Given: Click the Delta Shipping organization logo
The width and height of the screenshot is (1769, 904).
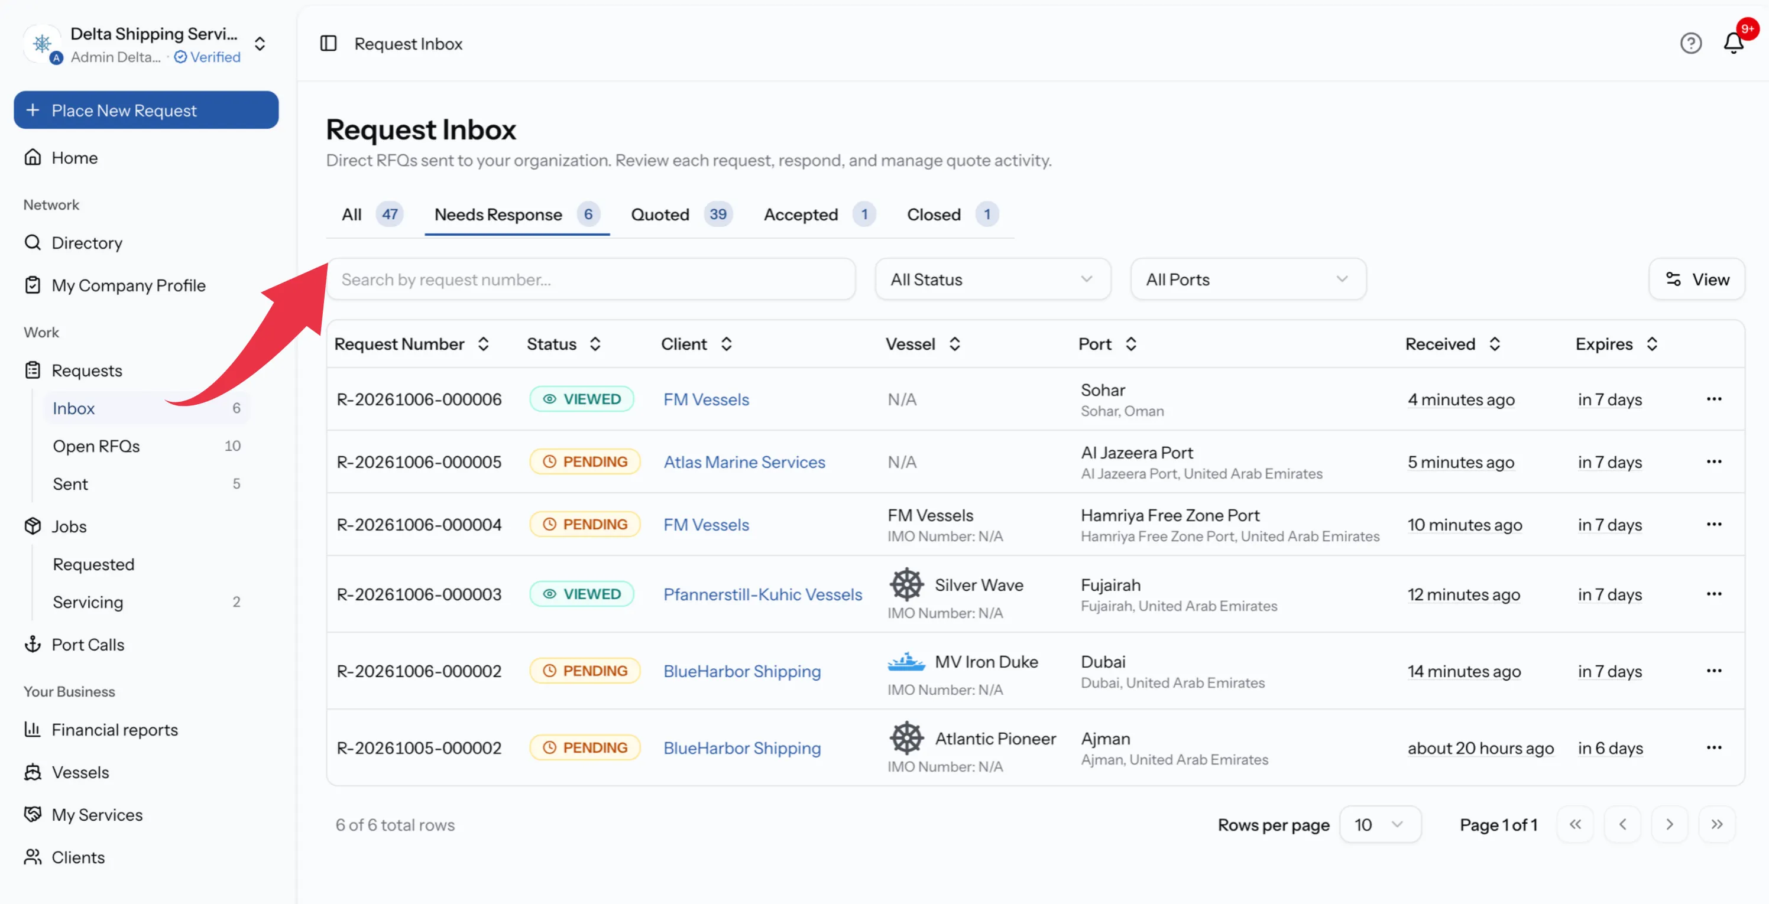Looking at the screenshot, I should point(42,43).
